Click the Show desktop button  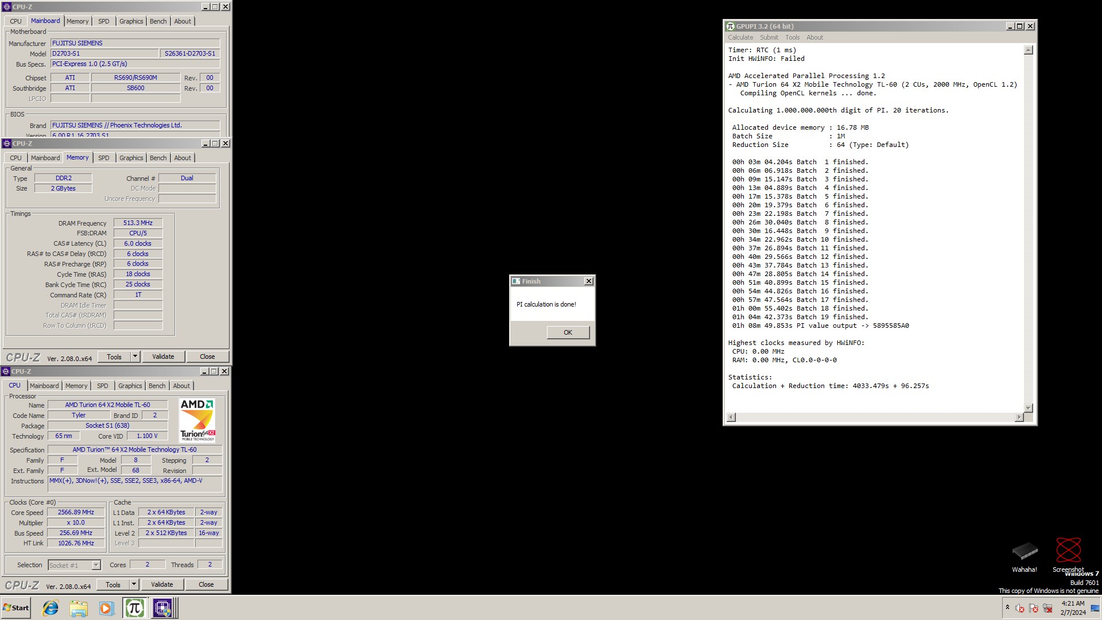pyautogui.click(x=1096, y=608)
